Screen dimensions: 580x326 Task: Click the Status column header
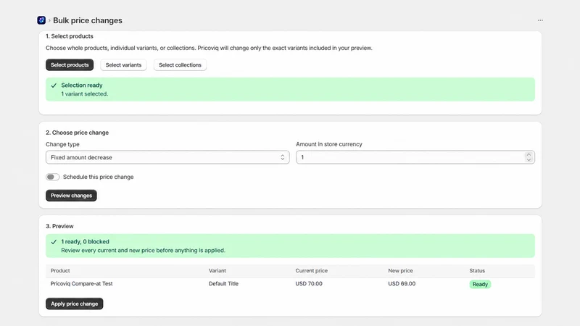point(477,270)
